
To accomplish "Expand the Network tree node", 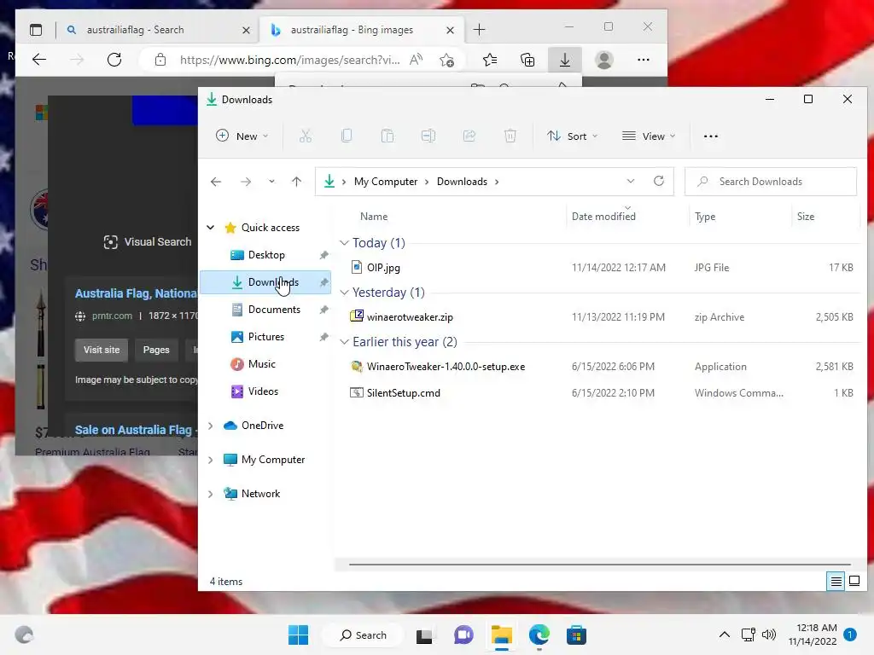I will [211, 494].
